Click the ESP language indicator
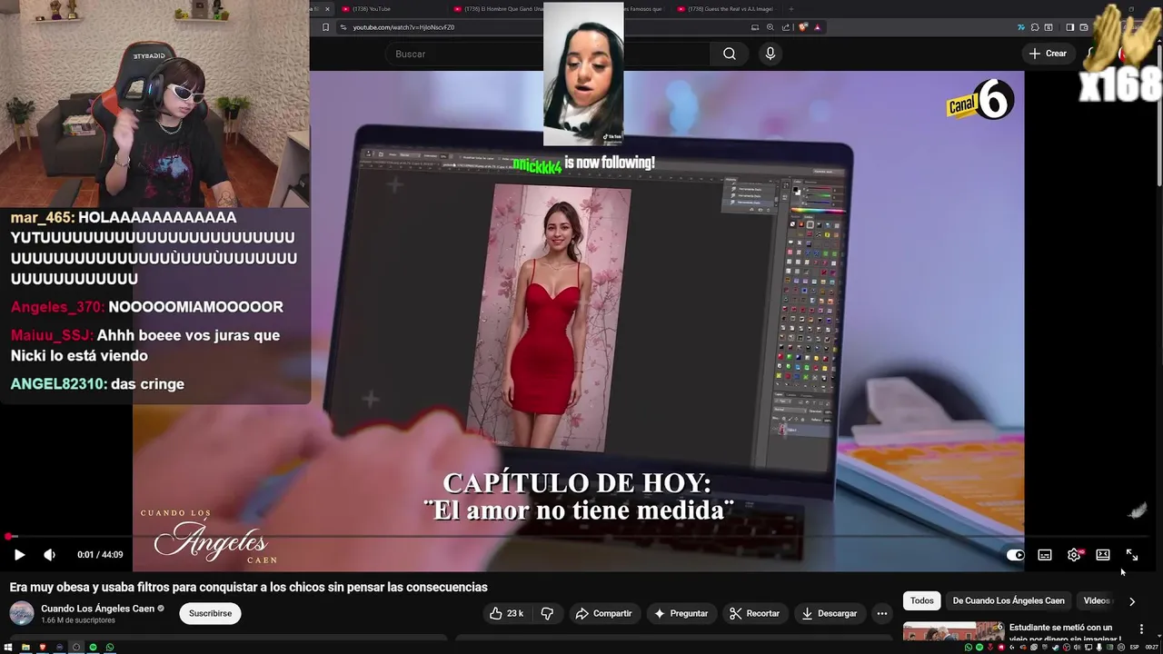This screenshot has width=1163, height=654. coord(1135,648)
